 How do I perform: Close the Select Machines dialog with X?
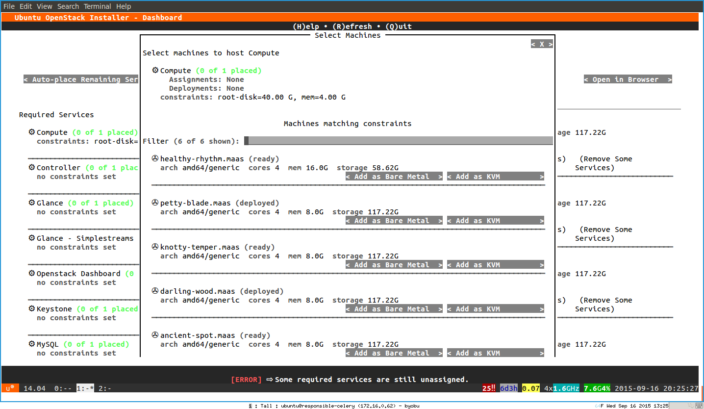pyautogui.click(x=542, y=44)
